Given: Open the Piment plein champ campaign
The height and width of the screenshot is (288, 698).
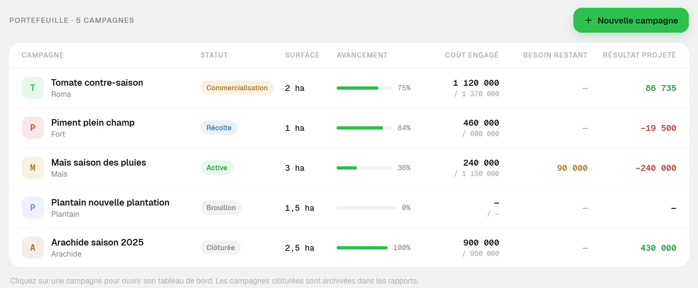Looking at the screenshot, I should tap(349, 128).
